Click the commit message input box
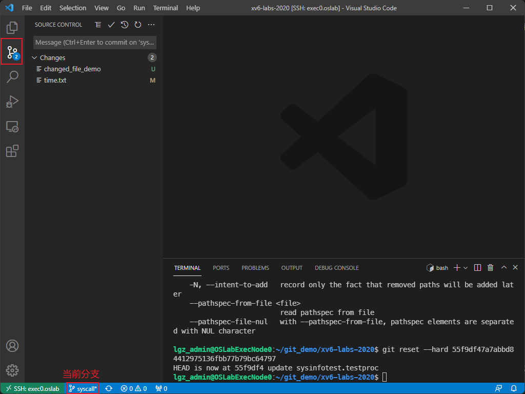The width and height of the screenshot is (525, 394). (x=95, y=42)
